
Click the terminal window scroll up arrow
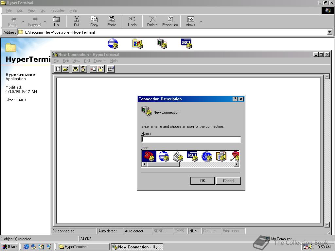327,76
